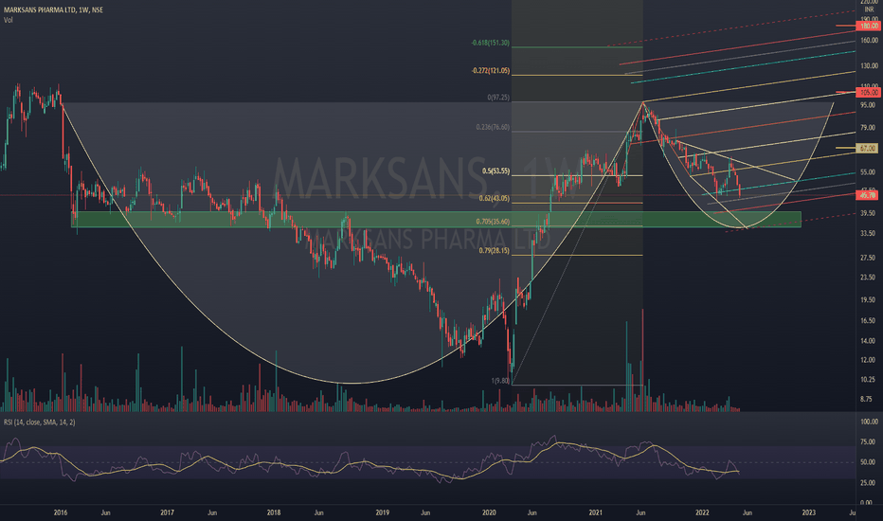Click 2019 on the time axis

tap(382, 512)
